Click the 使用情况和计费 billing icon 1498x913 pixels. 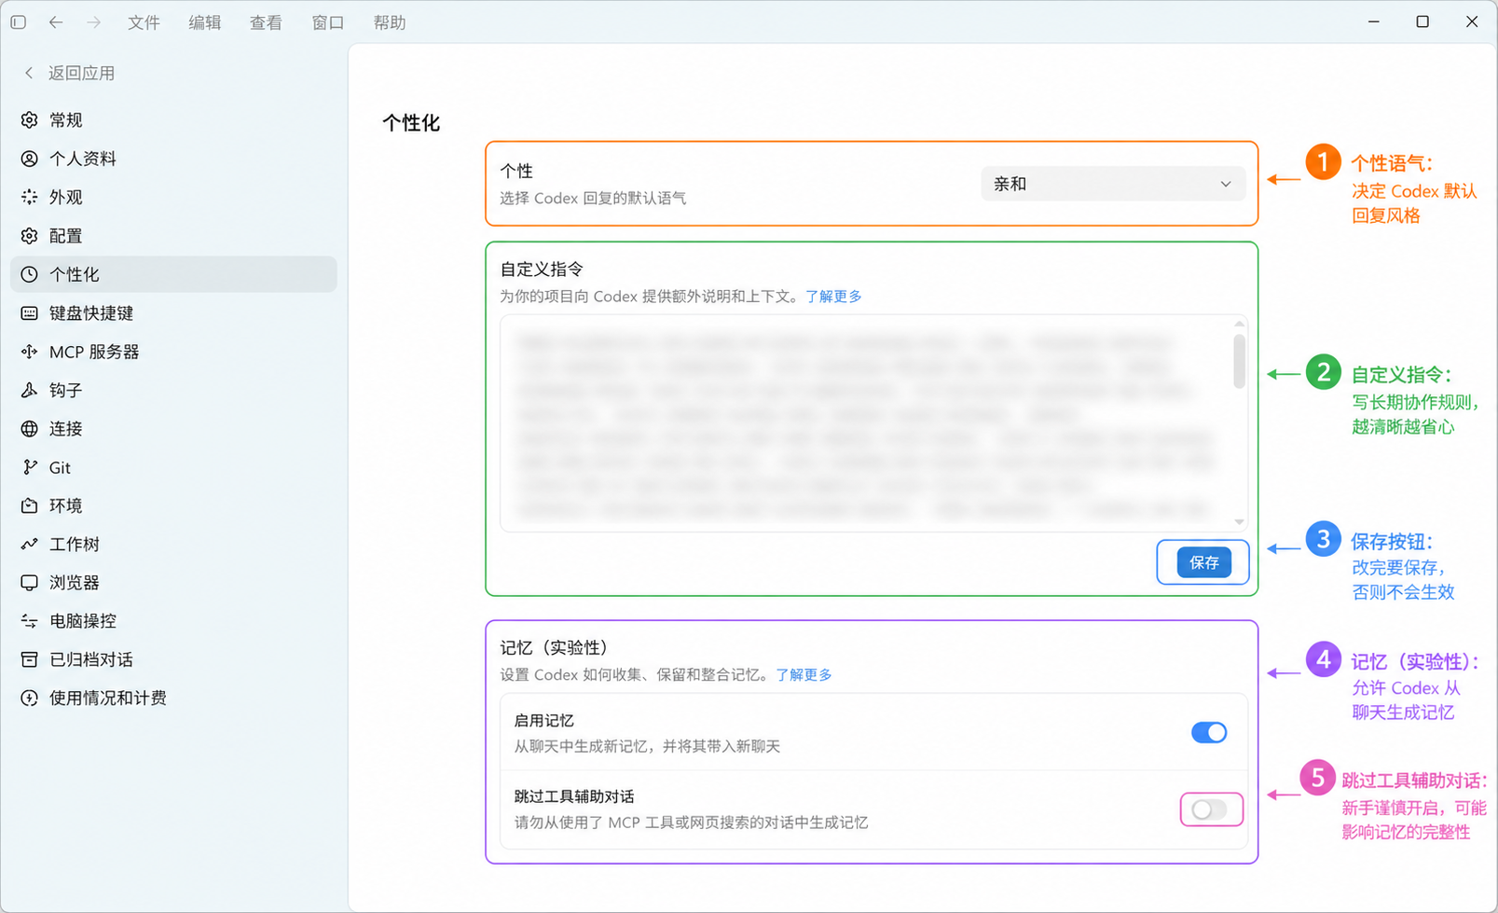tap(30, 698)
